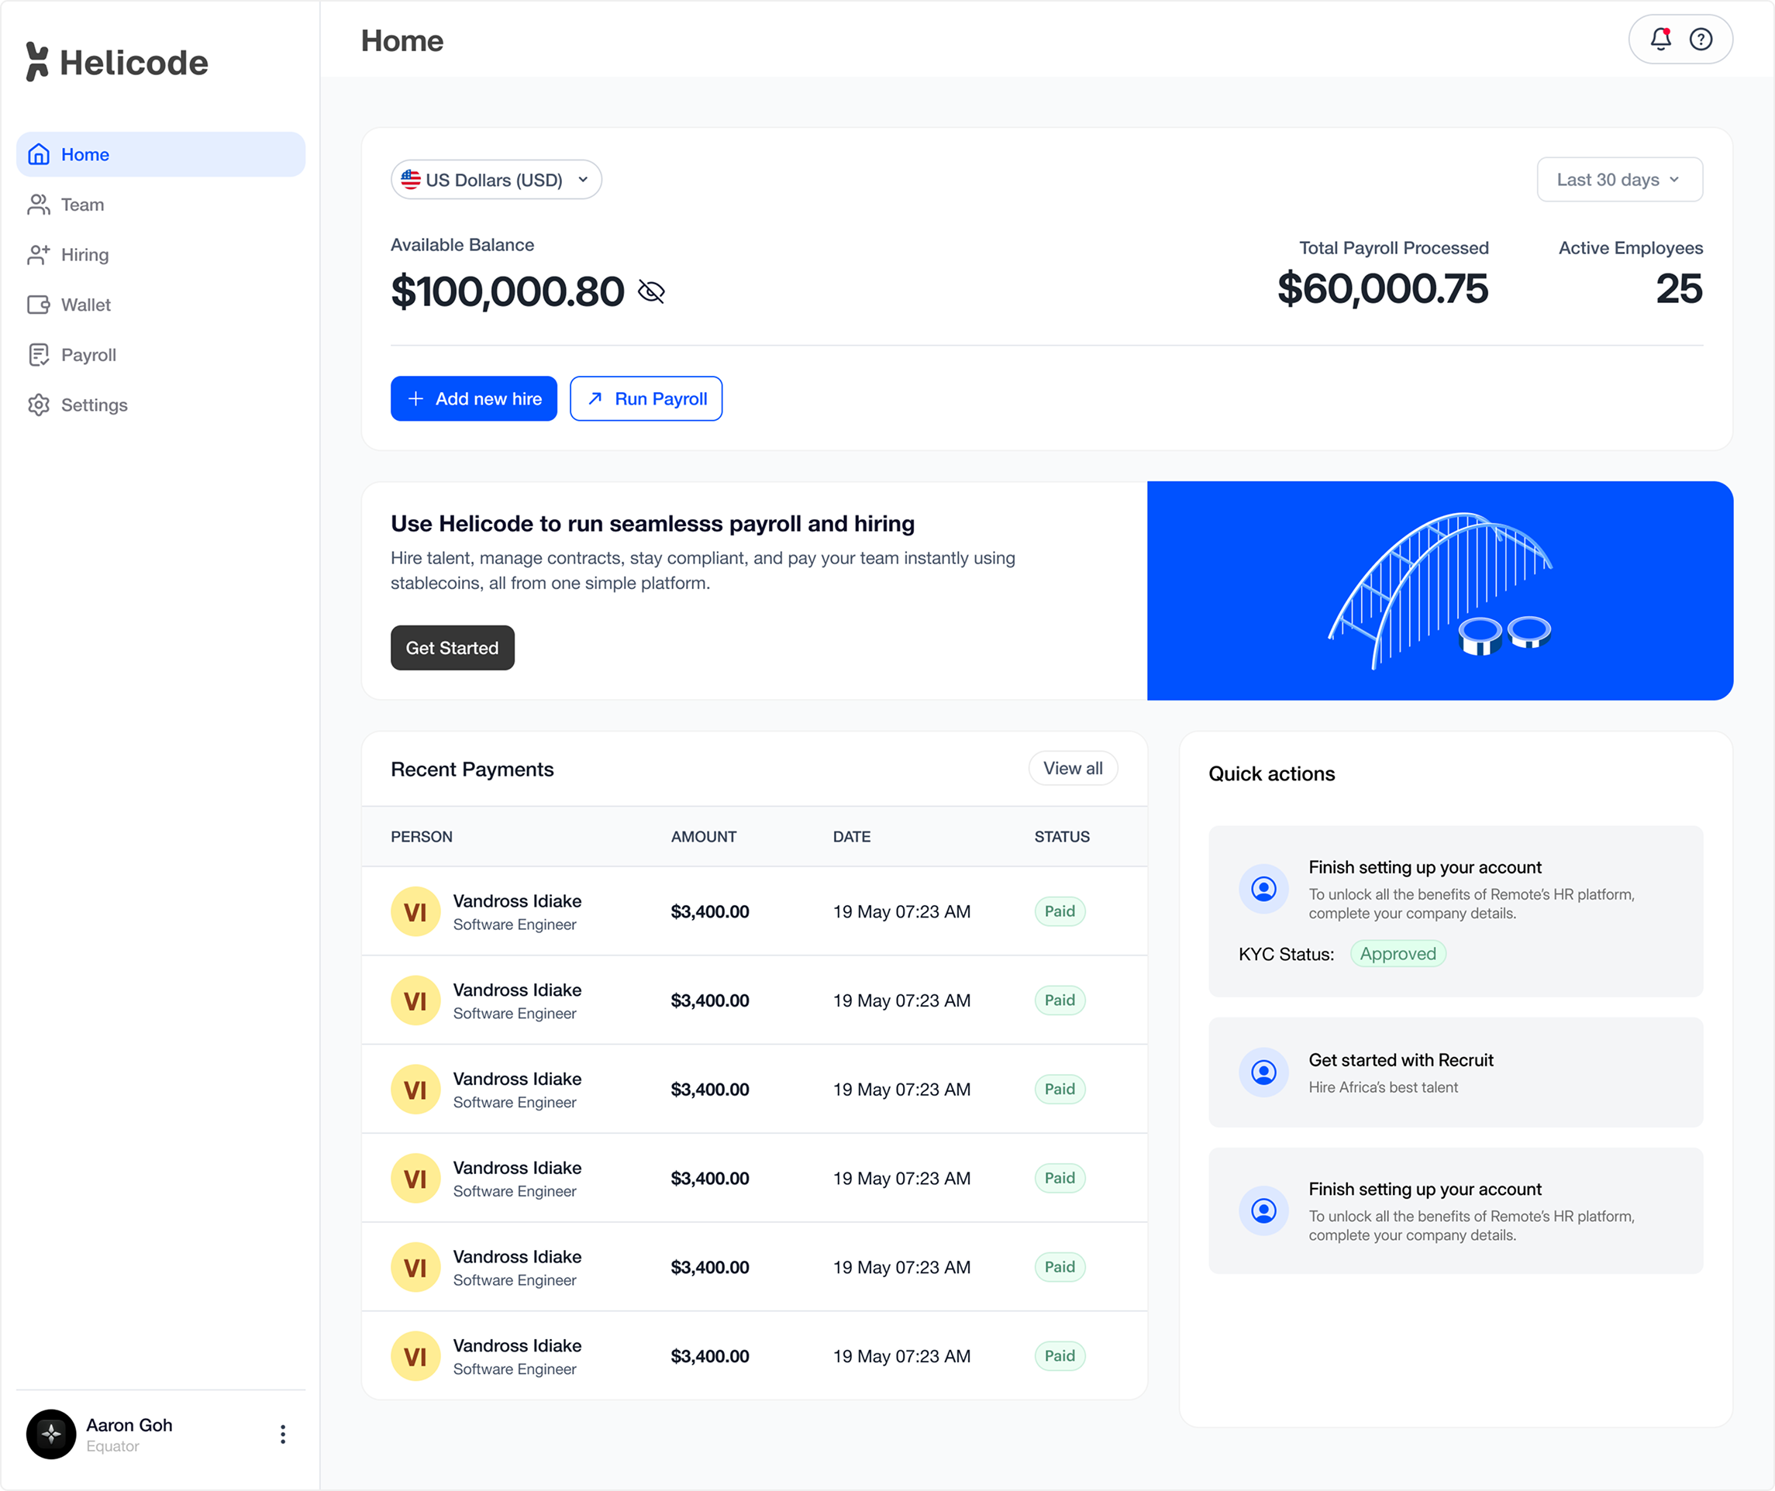Select Home in the navigation menu
The height and width of the screenshot is (1491, 1775).
tap(84, 154)
